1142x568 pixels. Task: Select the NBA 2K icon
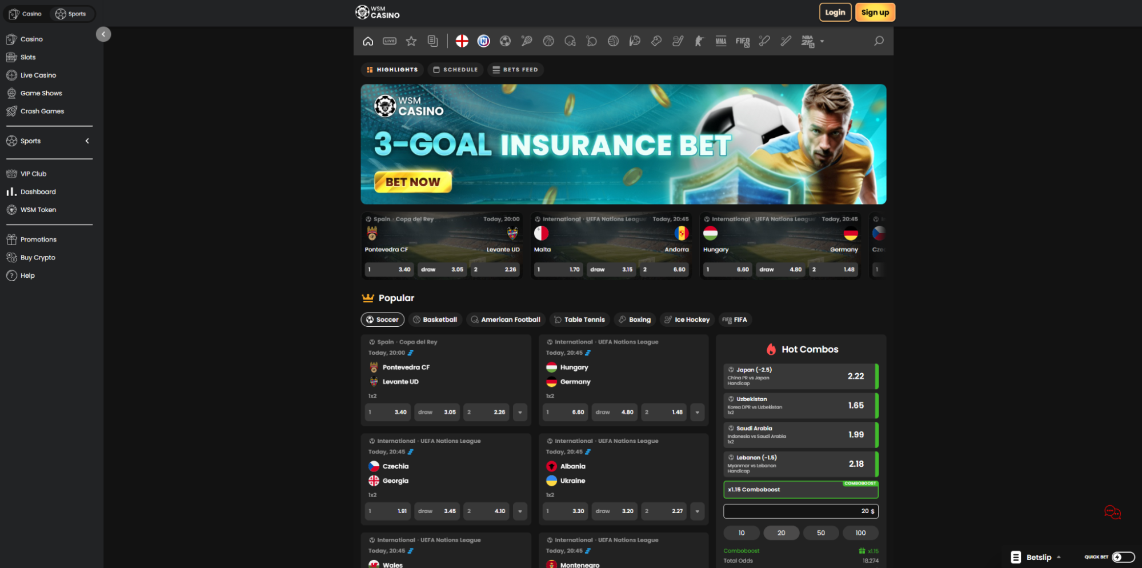click(x=807, y=41)
